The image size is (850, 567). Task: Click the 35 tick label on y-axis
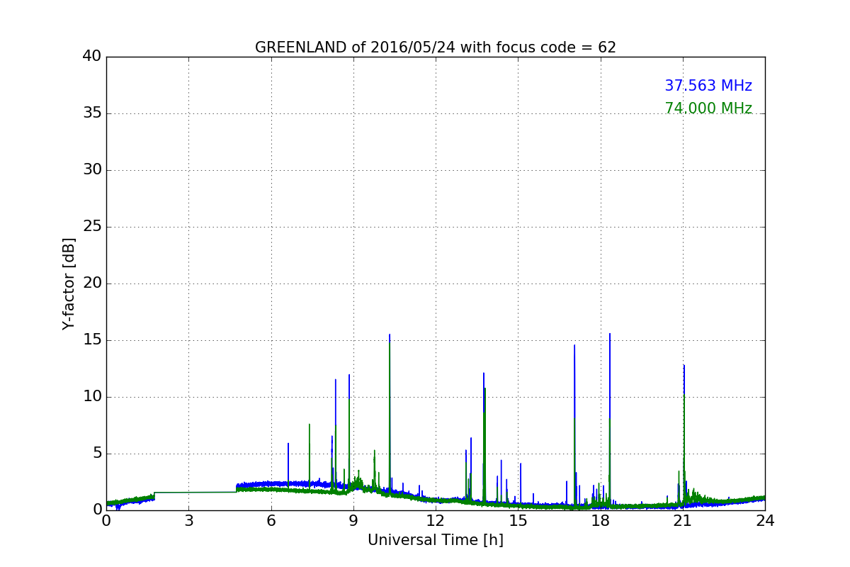[92, 113]
